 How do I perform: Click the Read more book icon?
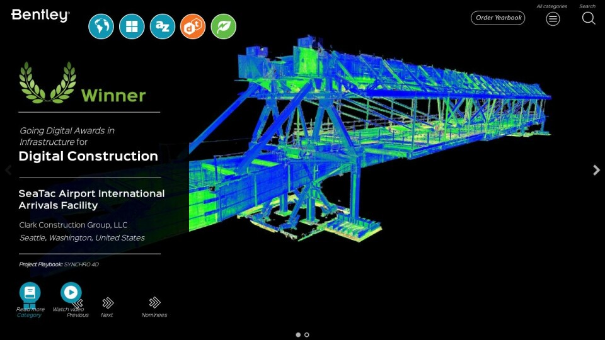[30, 293]
